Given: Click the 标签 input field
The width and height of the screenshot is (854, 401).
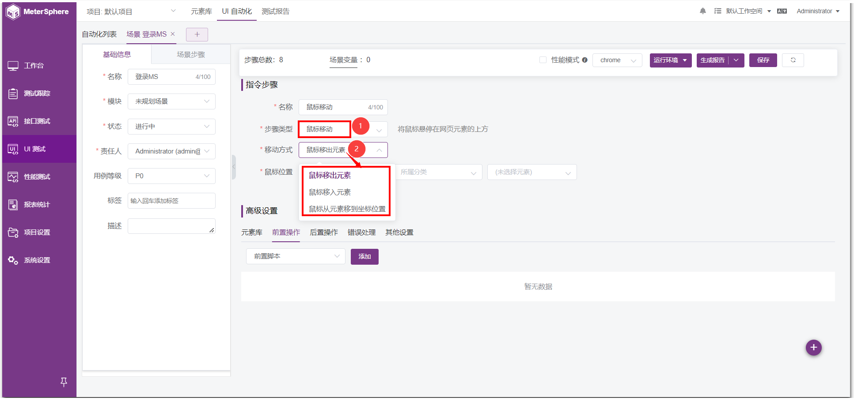Looking at the screenshot, I should tap(171, 201).
